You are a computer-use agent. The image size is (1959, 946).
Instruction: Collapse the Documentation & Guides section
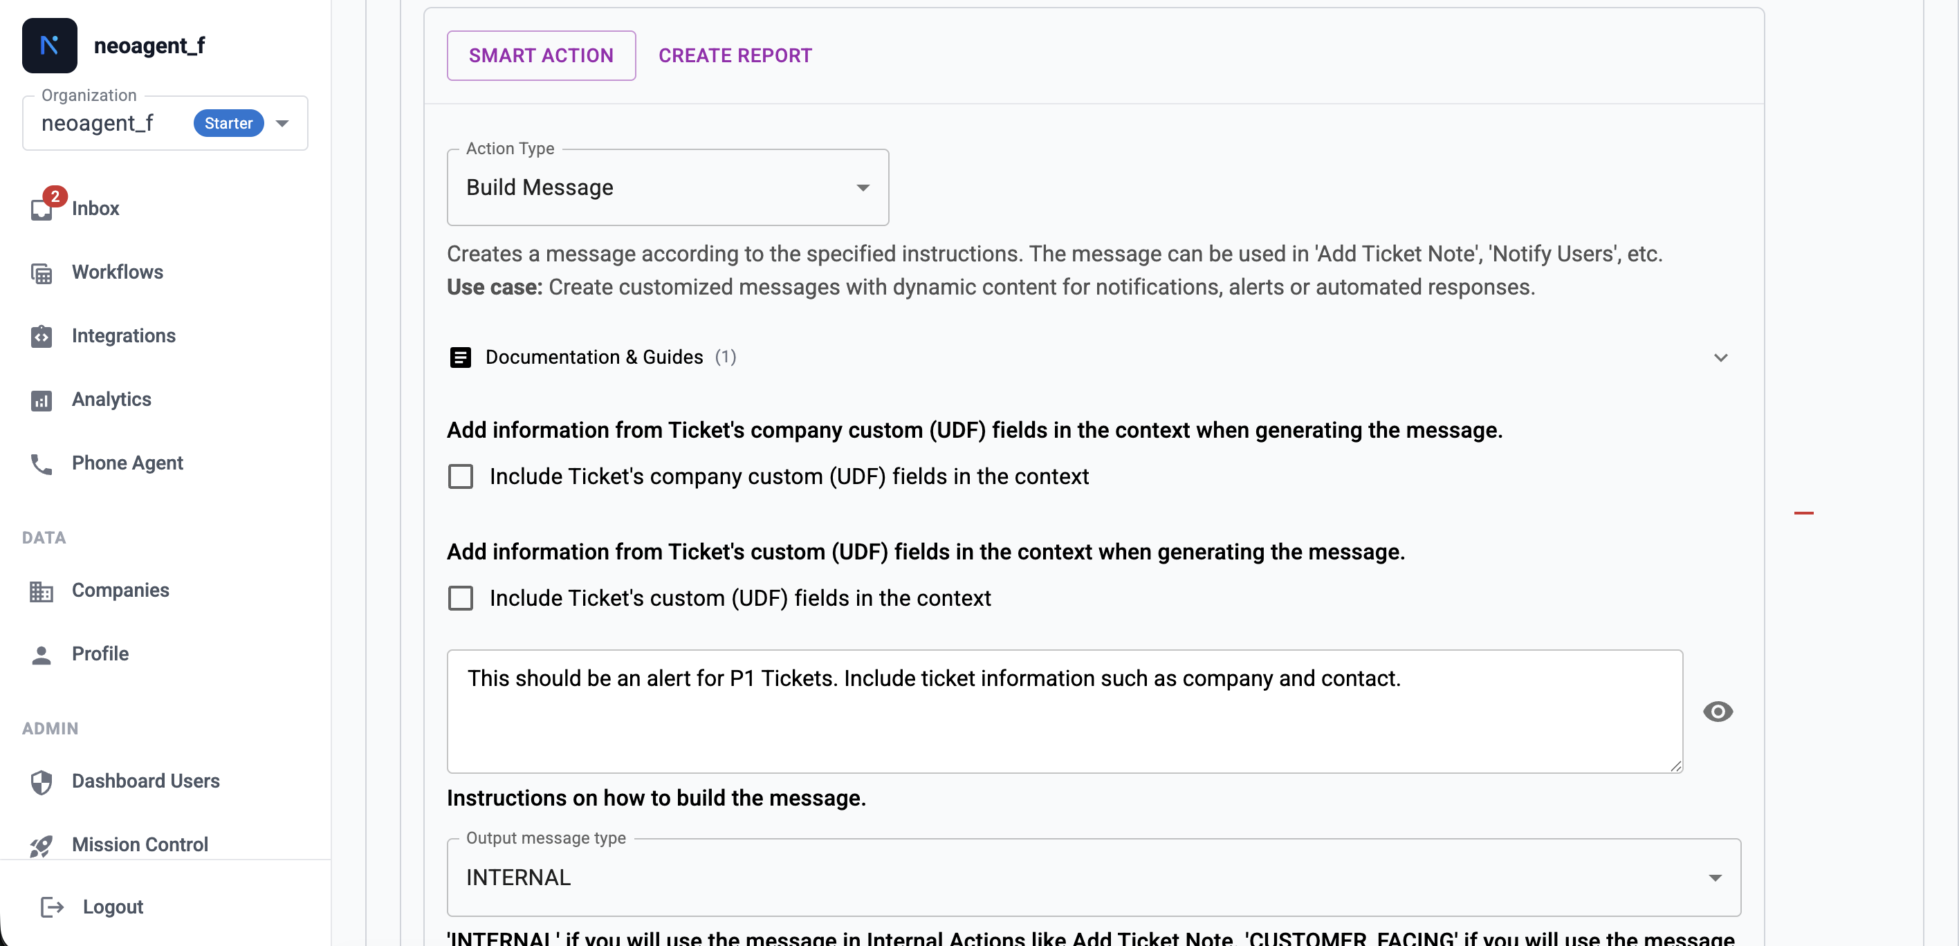(1722, 357)
